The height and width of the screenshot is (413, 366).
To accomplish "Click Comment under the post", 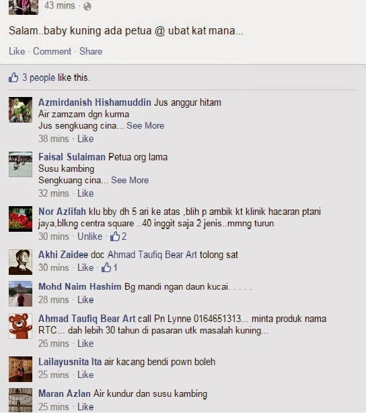I will click(52, 51).
